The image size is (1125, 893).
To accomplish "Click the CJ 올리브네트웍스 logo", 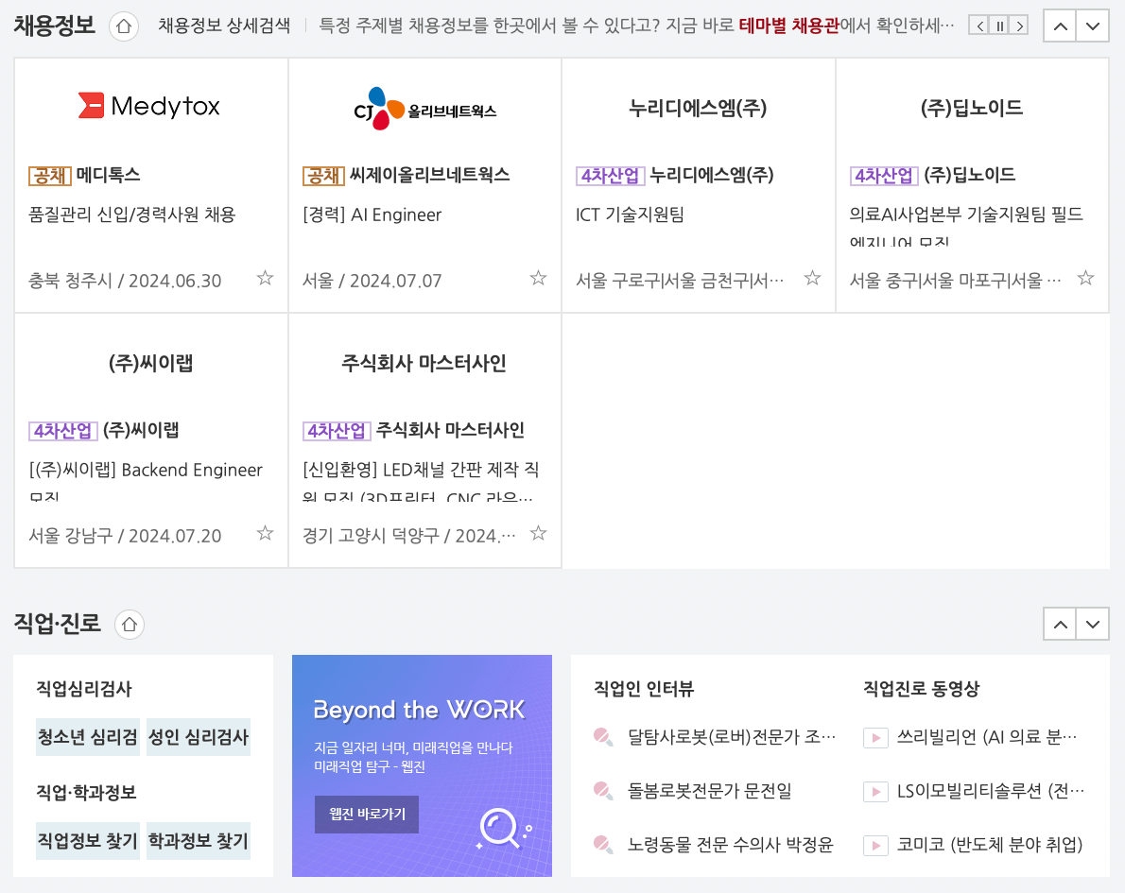I will pyautogui.click(x=424, y=109).
